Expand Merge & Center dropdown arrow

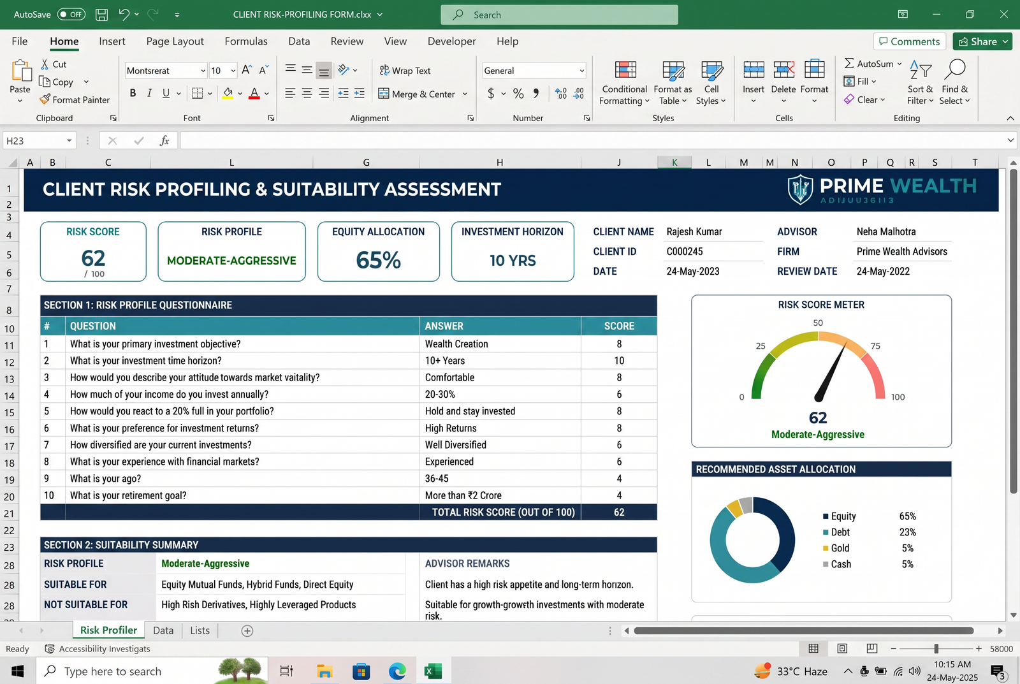pos(465,94)
